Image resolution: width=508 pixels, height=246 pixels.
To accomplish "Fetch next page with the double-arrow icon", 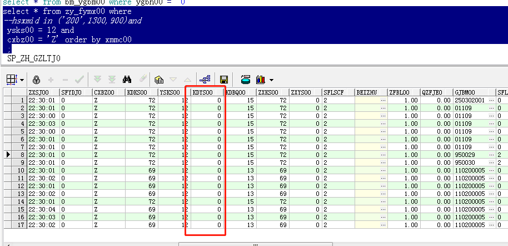I will 97,80.
